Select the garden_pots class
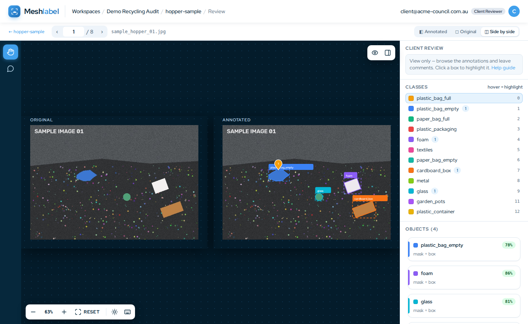 [464, 201]
